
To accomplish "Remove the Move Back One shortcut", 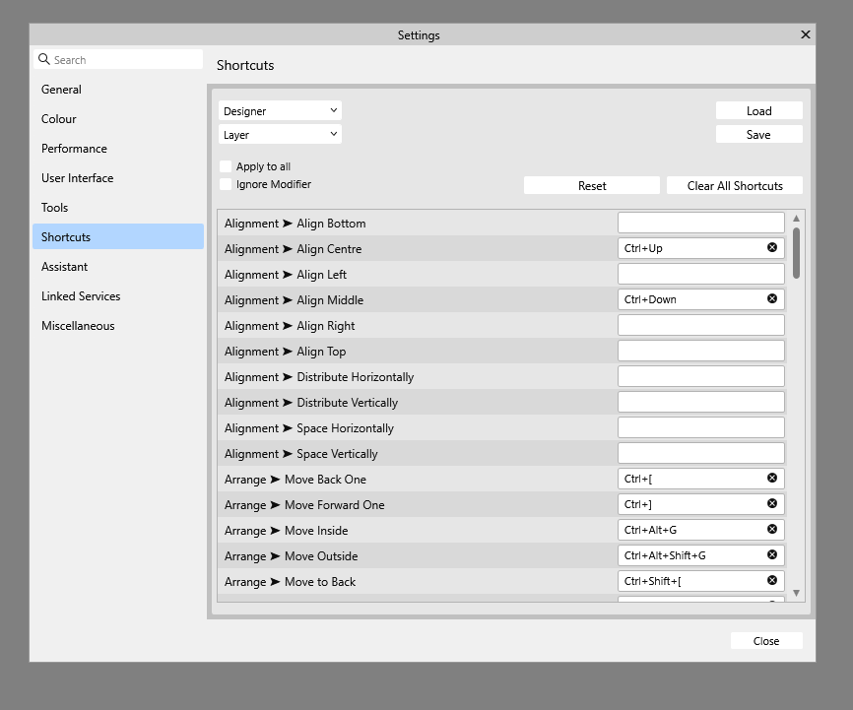I will click(772, 478).
